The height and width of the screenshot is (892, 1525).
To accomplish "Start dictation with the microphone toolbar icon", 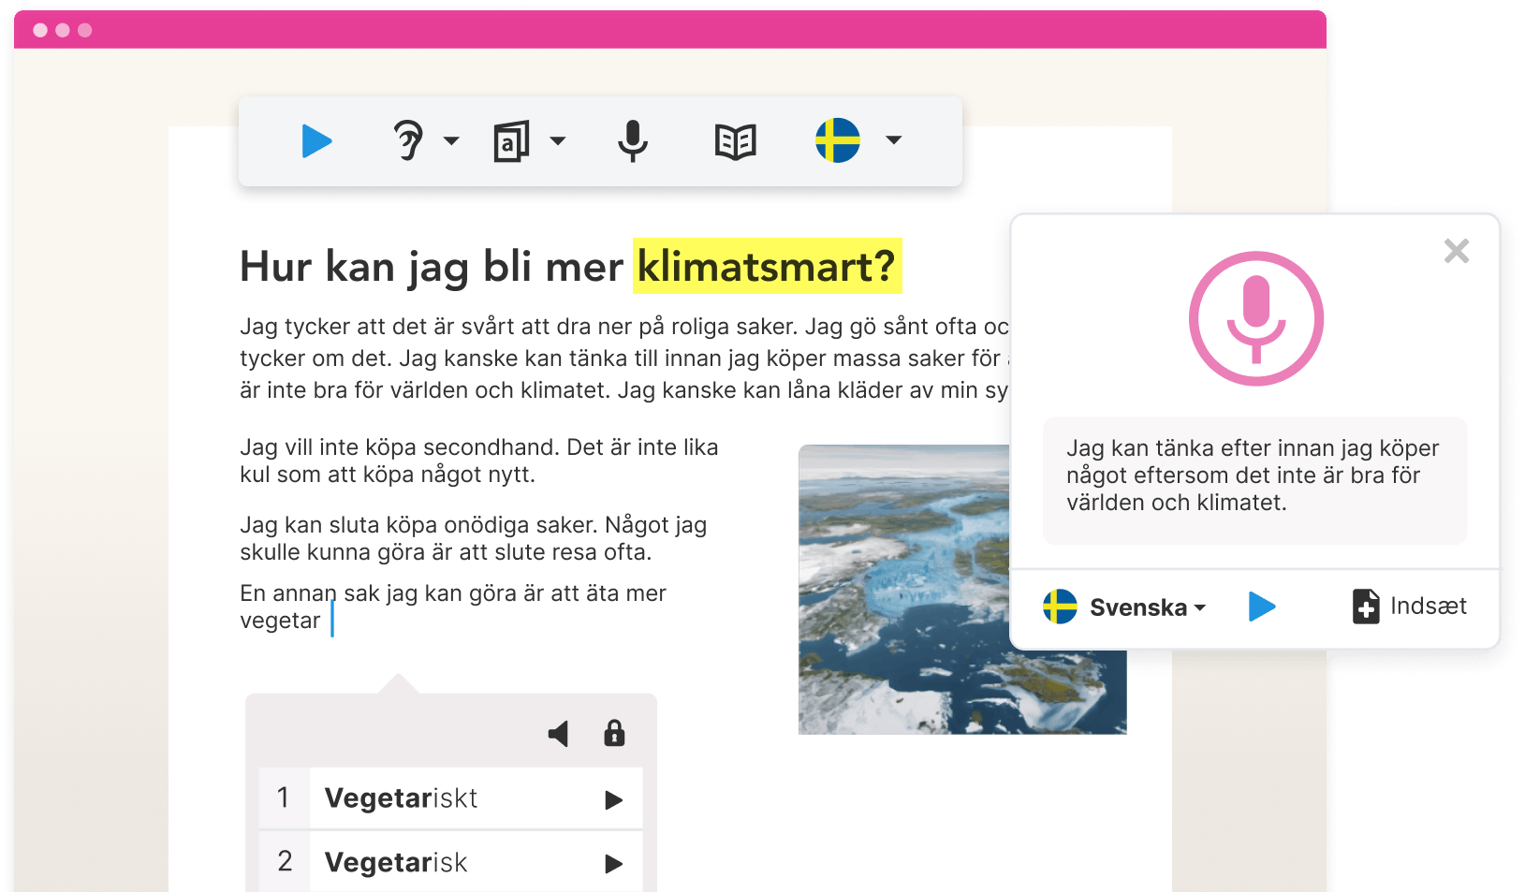I will click(633, 141).
